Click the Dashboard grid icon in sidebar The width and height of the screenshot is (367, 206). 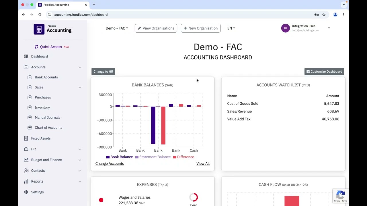pos(26,56)
